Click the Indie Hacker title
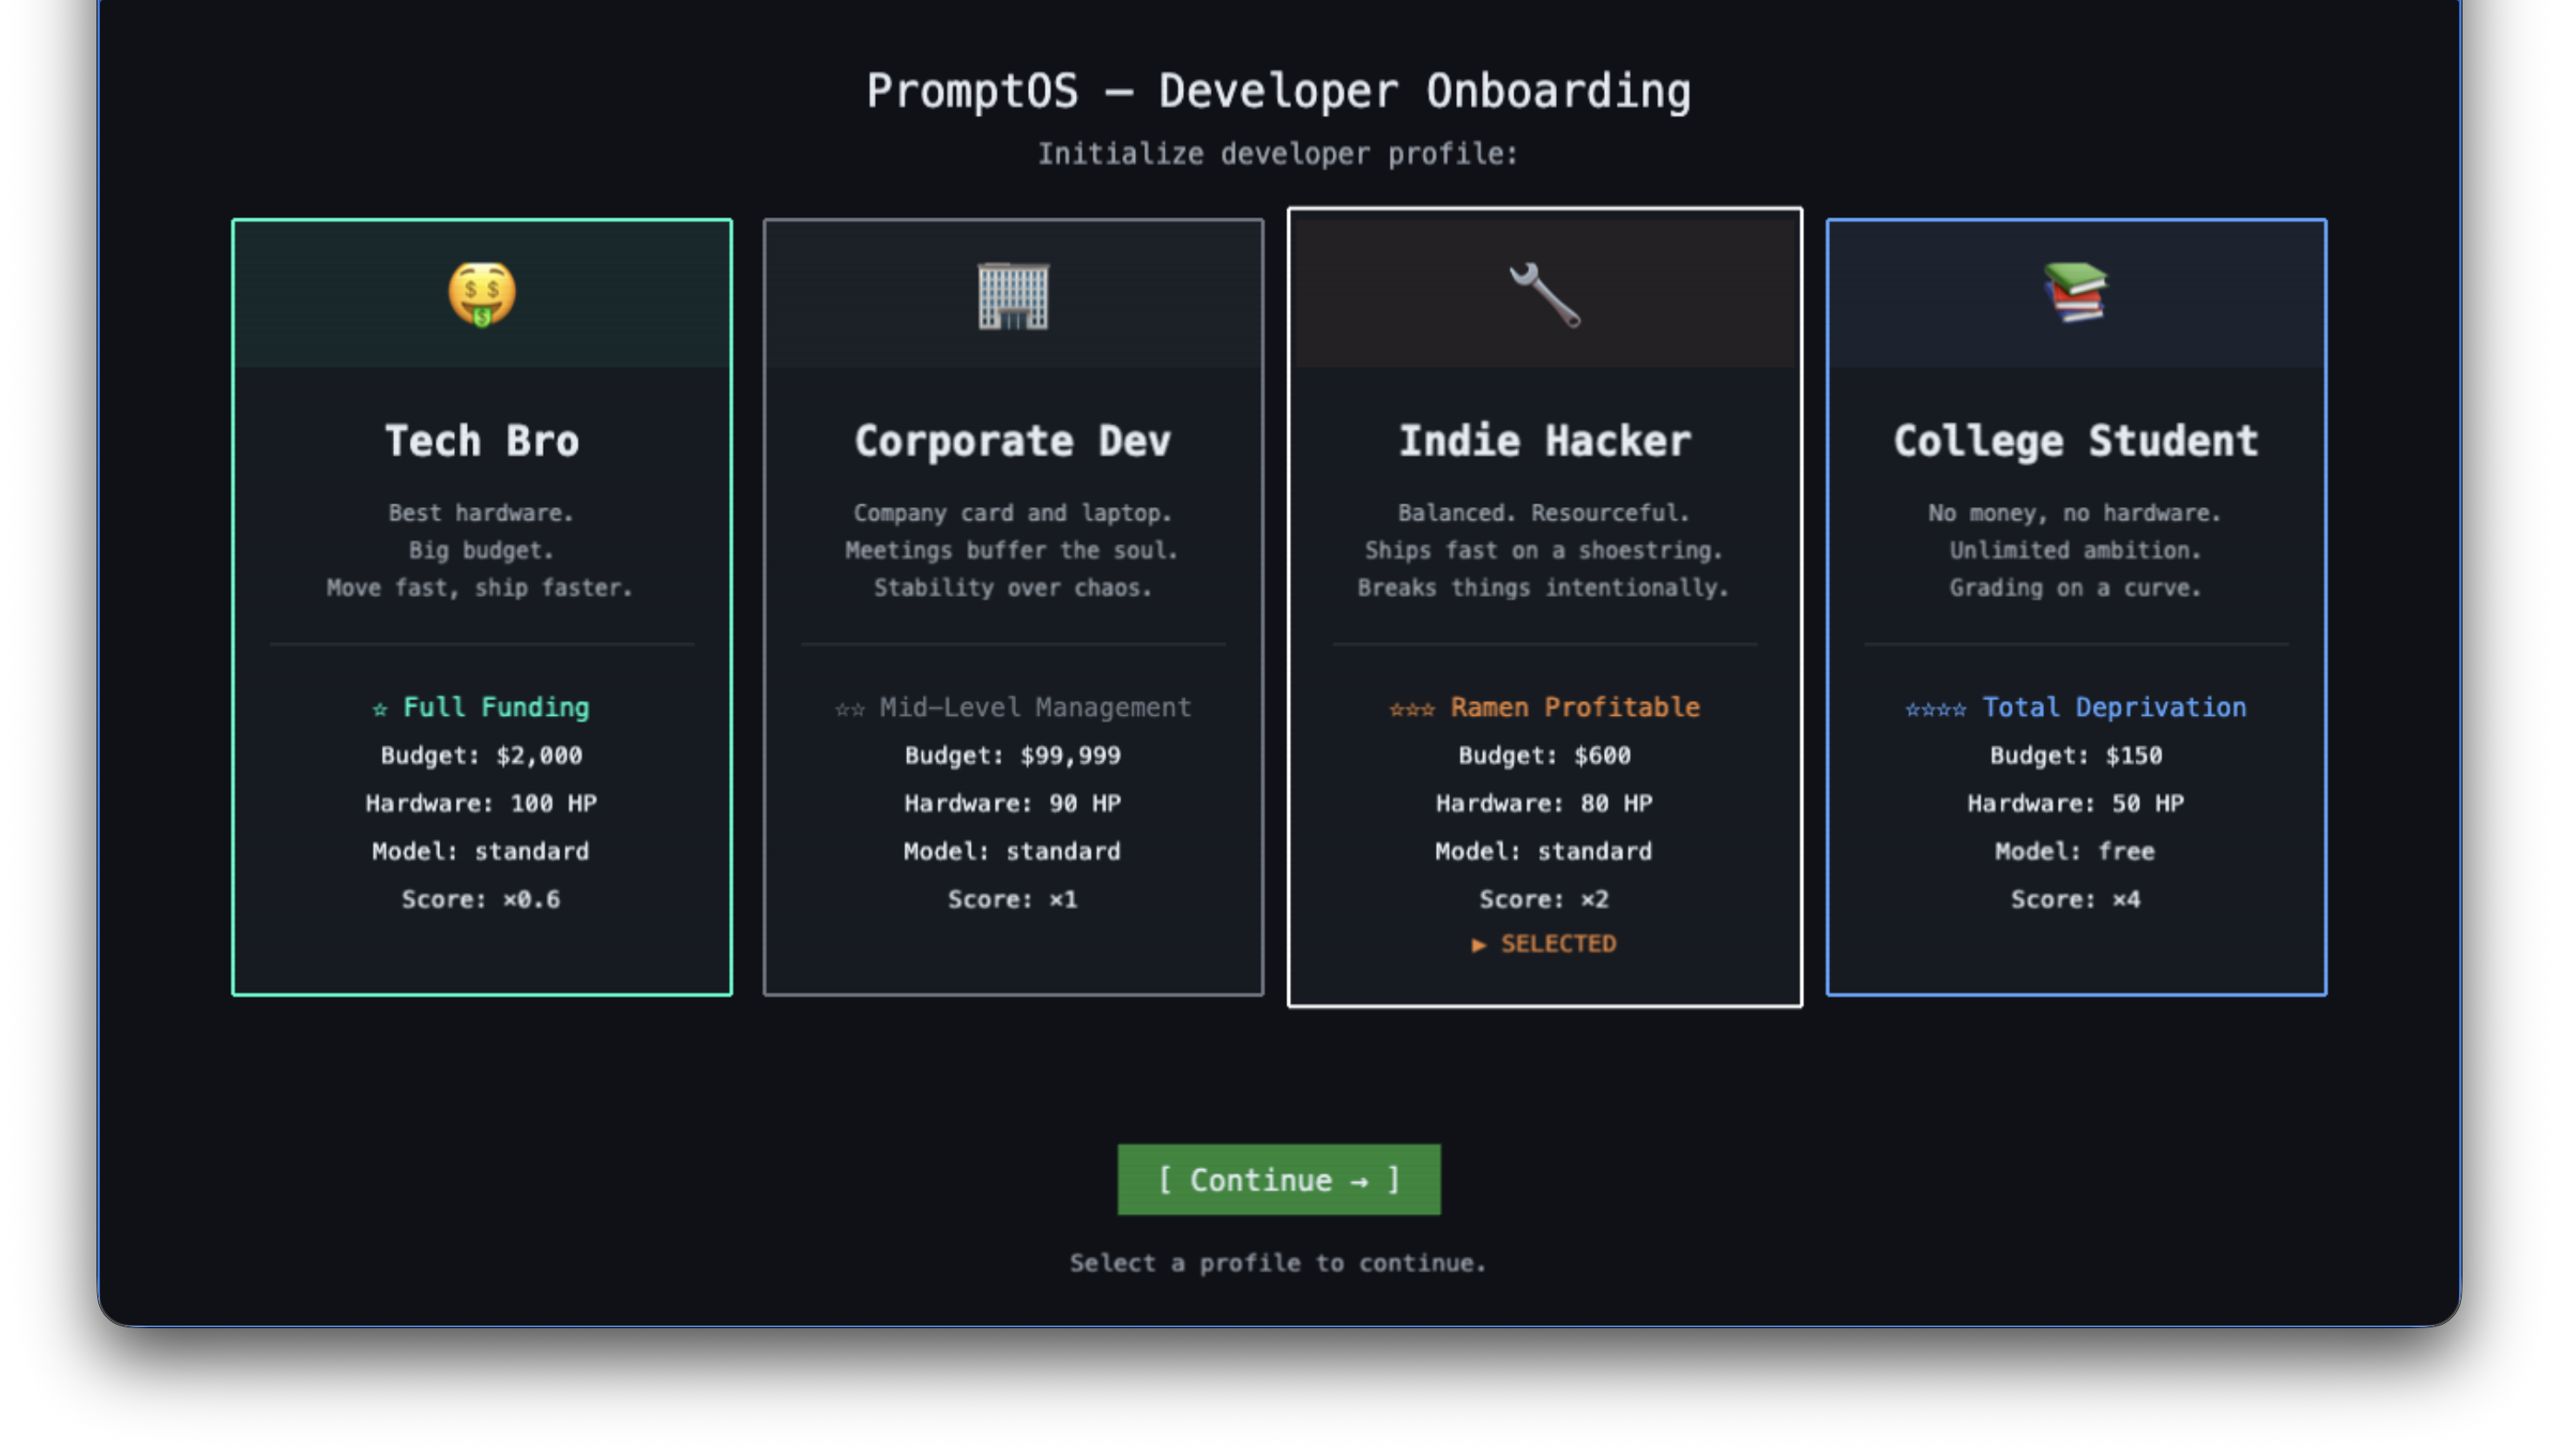This screenshot has height=1456, width=2559. (x=1544, y=441)
